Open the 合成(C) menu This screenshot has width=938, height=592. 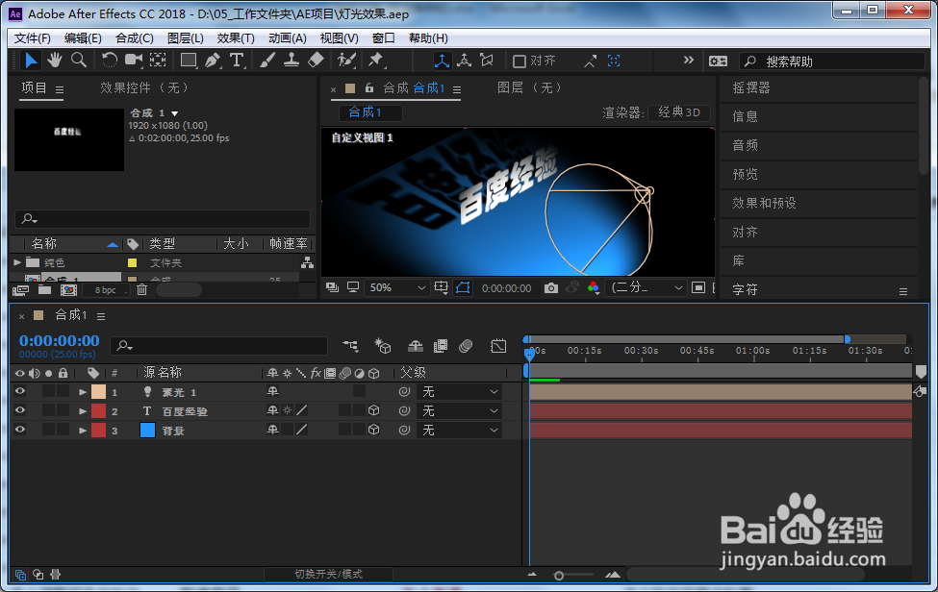point(135,38)
